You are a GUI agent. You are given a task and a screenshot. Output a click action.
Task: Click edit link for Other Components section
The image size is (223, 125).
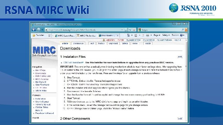tap(180, 119)
